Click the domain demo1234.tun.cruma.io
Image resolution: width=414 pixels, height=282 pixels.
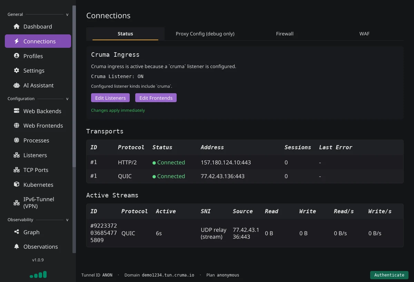[x=168, y=275]
